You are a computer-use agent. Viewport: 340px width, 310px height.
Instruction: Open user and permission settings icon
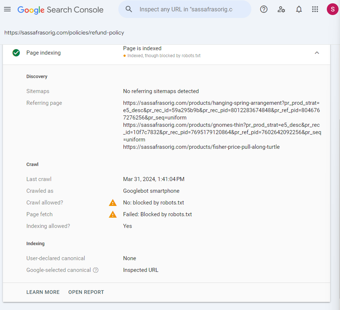(281, 9)
